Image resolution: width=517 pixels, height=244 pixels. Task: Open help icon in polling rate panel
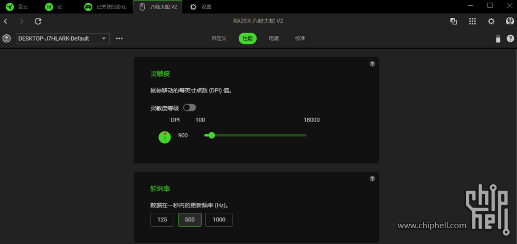click(372, 179)
